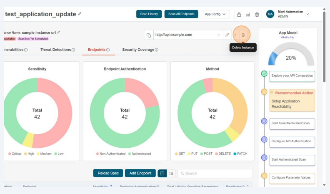Switch to table view toggle

tap(162, 173)
